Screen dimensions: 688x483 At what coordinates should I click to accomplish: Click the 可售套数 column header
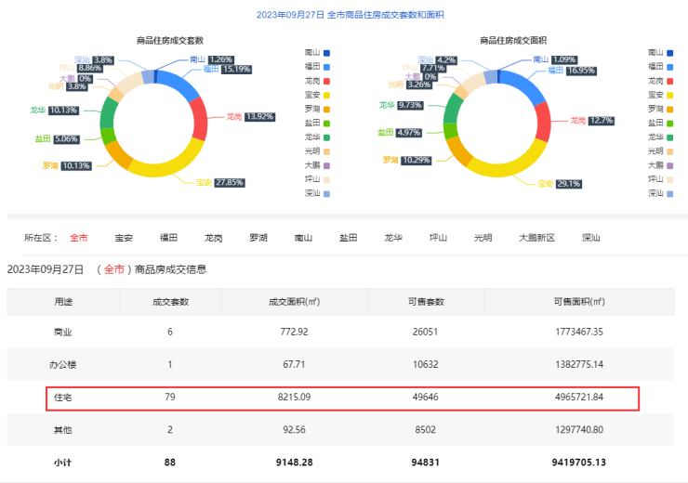[427, 302]
